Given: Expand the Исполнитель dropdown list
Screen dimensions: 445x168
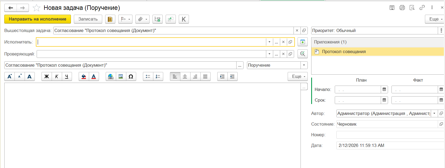Looking at the screenshot, I should point(269,42).
